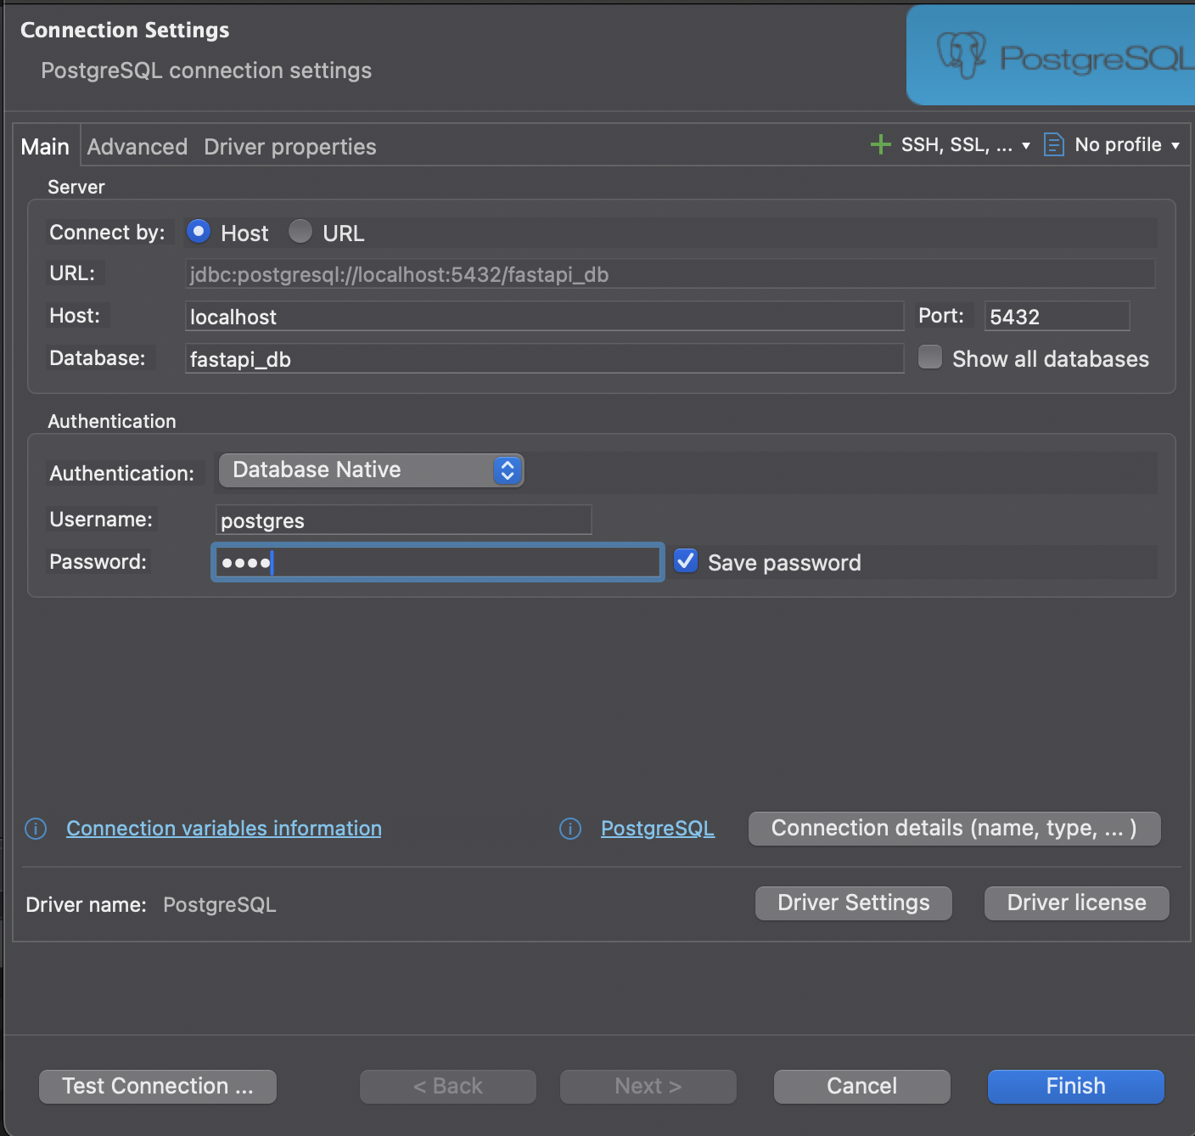The image size is (1195, 1136).
Task: Click info icon beside PostgreSQL link
Action: click(570, 829)
